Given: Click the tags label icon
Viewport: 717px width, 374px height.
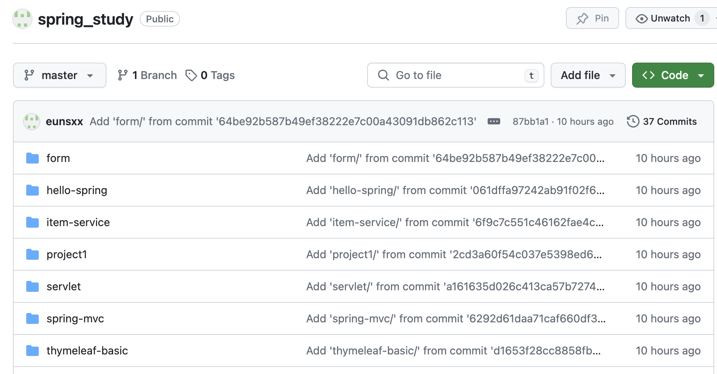Looking at the screenshot, I should pyautogui.click(x=191, y=75).
